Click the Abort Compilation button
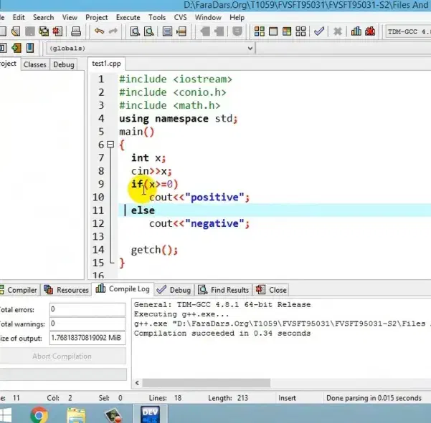Screen dimensions: 431x423 point(62,356)
